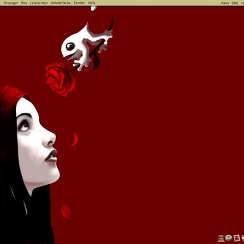The height and width of the screenshot is (244, 244).
Task: Open the Neu menu
Action: point(24,3)
